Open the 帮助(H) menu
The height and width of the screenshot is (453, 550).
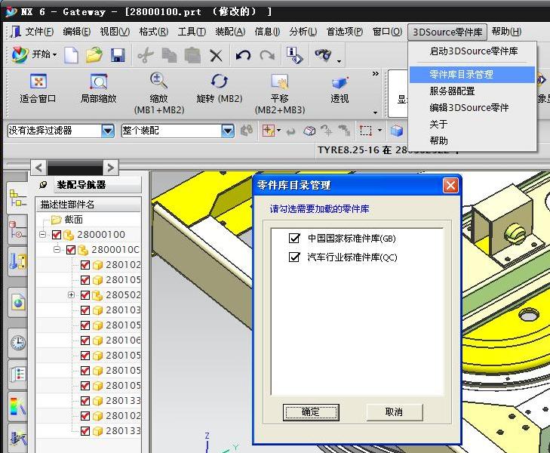click(506, 32)
